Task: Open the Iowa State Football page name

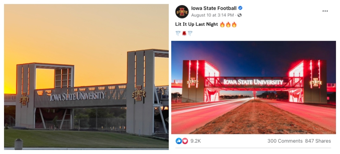Action: [214, 8]
